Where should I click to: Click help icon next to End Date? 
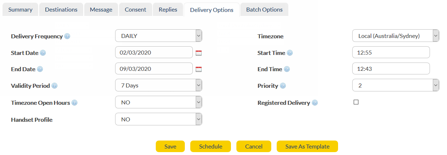tap(40, 69)
